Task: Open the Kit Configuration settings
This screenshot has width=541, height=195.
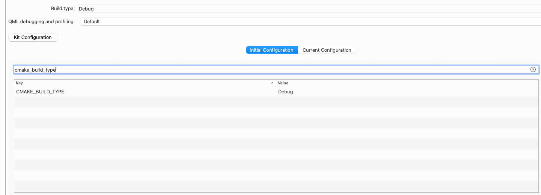Action: [x=33, y=37]
